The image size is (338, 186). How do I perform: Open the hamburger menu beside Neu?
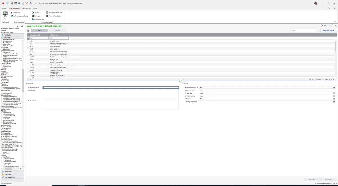(28, 30)
